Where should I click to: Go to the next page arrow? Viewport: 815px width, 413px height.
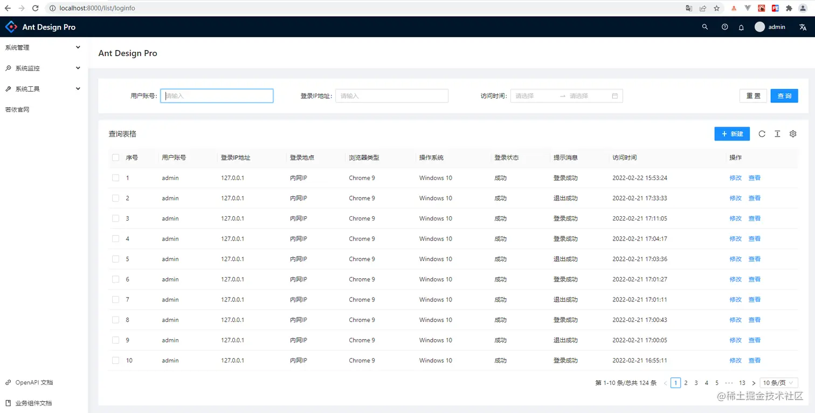pos(754,383)
